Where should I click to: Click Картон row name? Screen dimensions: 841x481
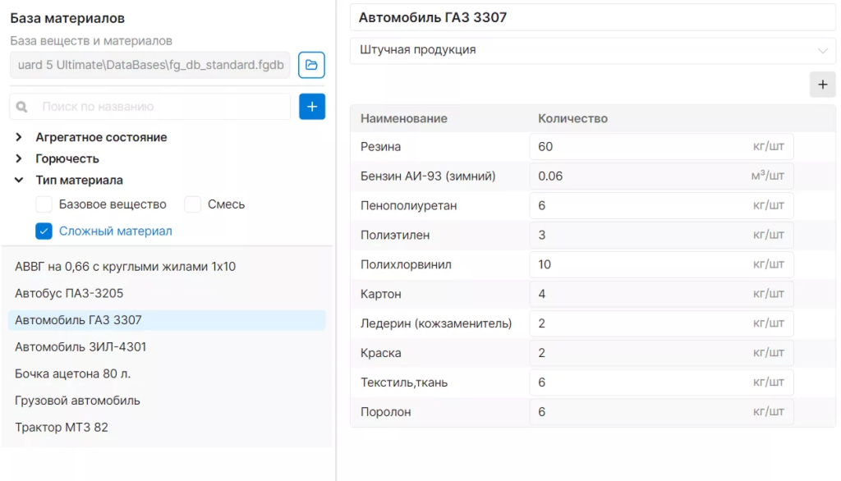pyautogui.click(x=381, y=295)
